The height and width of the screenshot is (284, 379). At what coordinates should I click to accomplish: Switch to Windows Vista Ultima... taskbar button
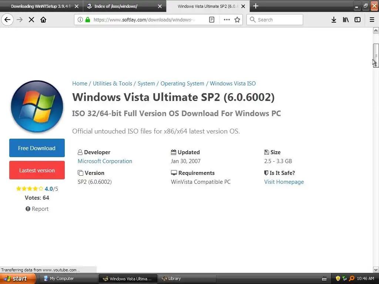point(128,279)
